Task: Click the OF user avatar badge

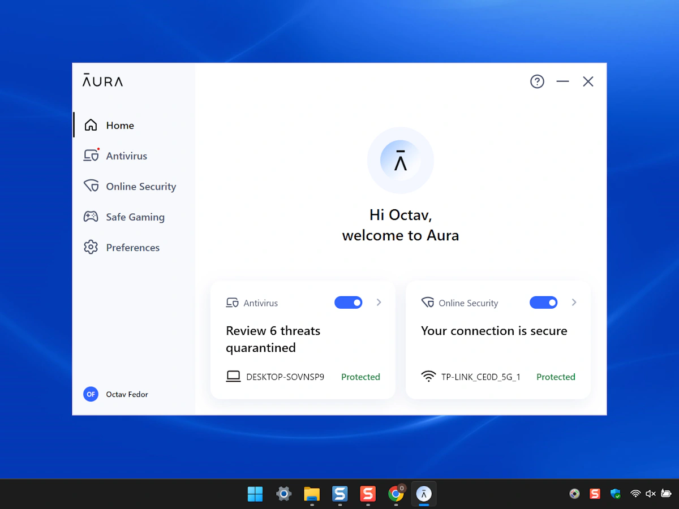Action: pyautogui.click(x=91, y=394)
